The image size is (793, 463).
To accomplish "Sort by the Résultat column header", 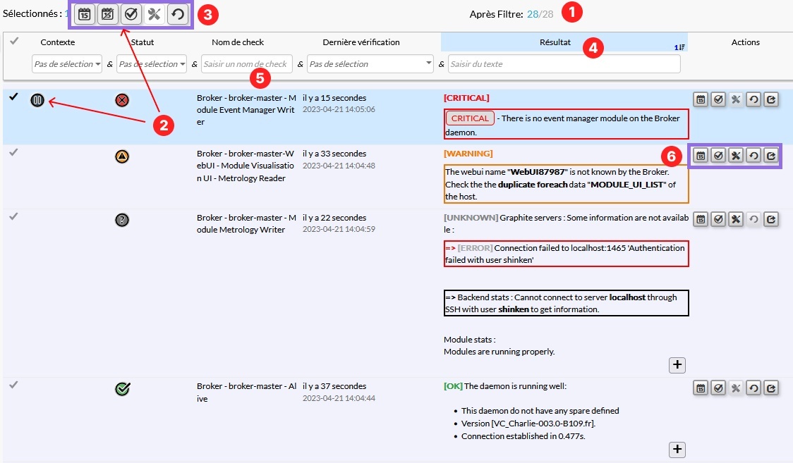I will point(556,42).
